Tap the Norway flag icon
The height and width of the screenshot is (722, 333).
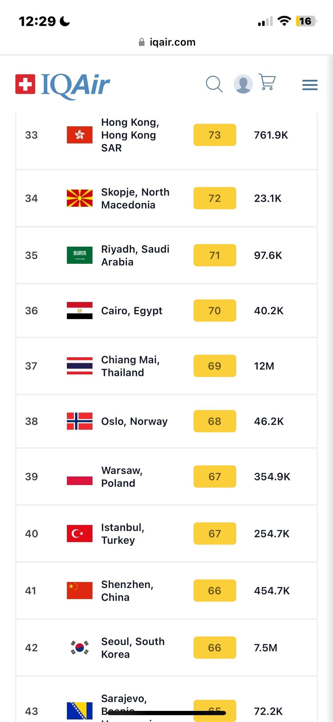click(x=80, y=421)
